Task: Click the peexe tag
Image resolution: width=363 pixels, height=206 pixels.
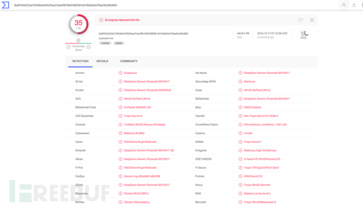Action: coord(119,43)
